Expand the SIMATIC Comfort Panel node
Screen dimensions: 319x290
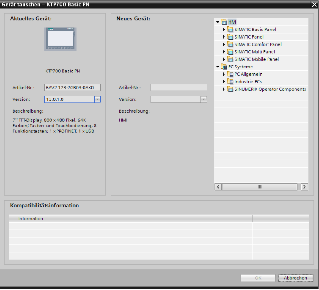(x=224, y=44)
